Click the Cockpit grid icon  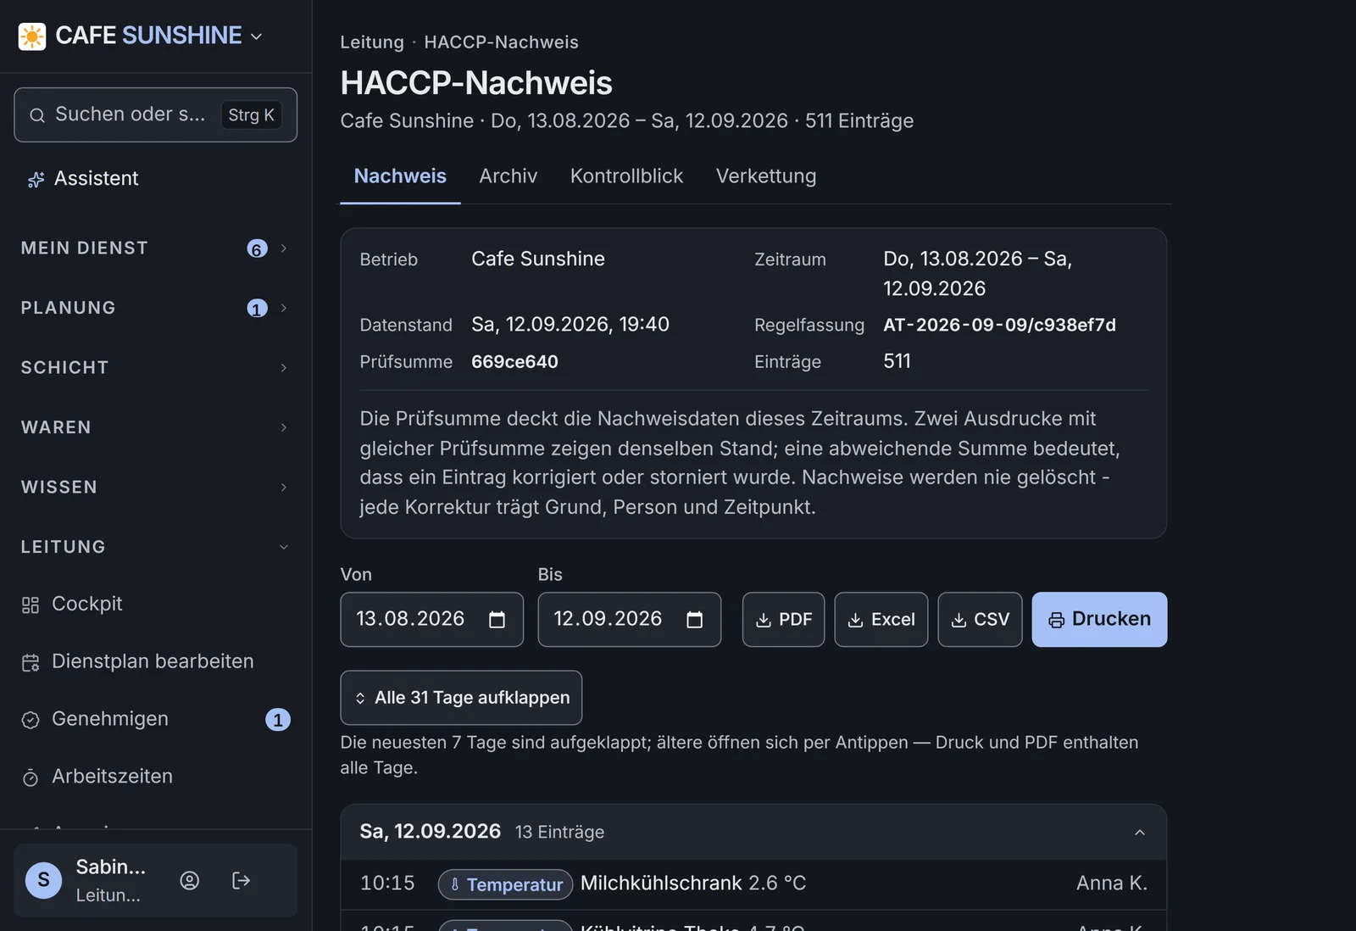coord(31,605)
